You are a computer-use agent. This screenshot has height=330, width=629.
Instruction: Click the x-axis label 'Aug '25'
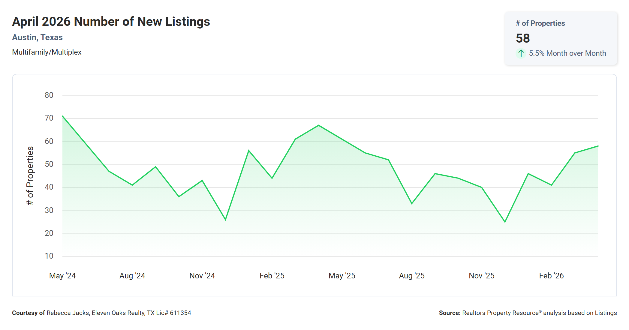pyautogui.click(x=412, y=276)
